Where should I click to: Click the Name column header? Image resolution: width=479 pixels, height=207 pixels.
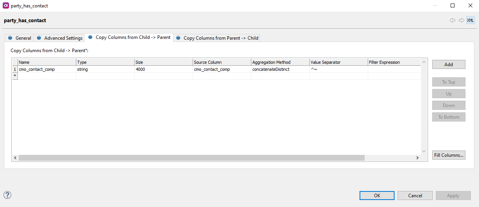(47, 62)
